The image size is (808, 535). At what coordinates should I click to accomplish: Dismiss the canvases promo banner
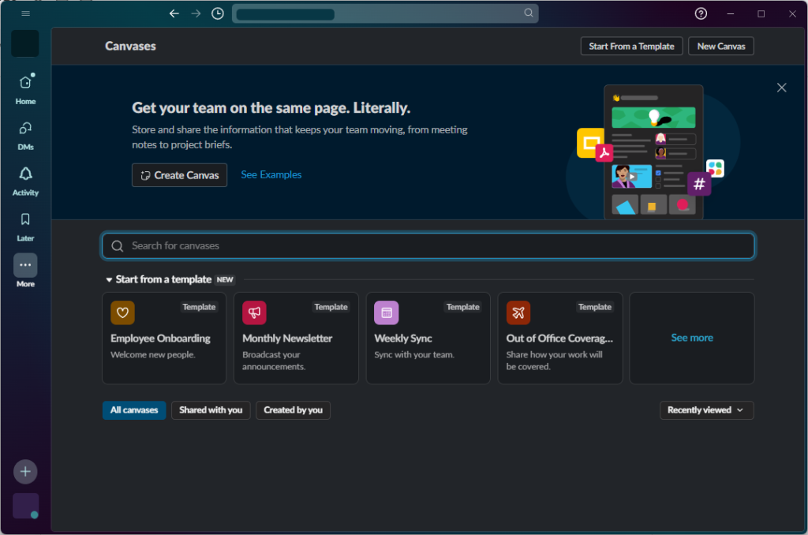click(781, 88)
